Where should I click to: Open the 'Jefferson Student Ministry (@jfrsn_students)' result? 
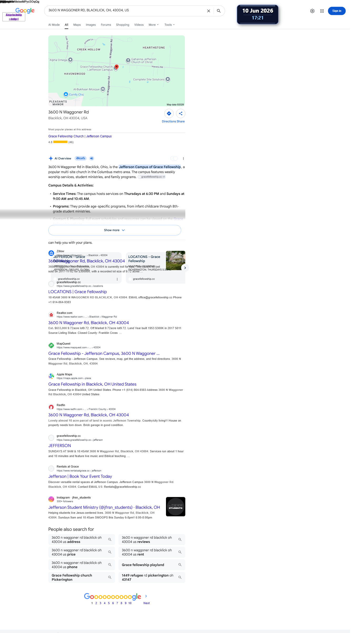coord(104,507)
